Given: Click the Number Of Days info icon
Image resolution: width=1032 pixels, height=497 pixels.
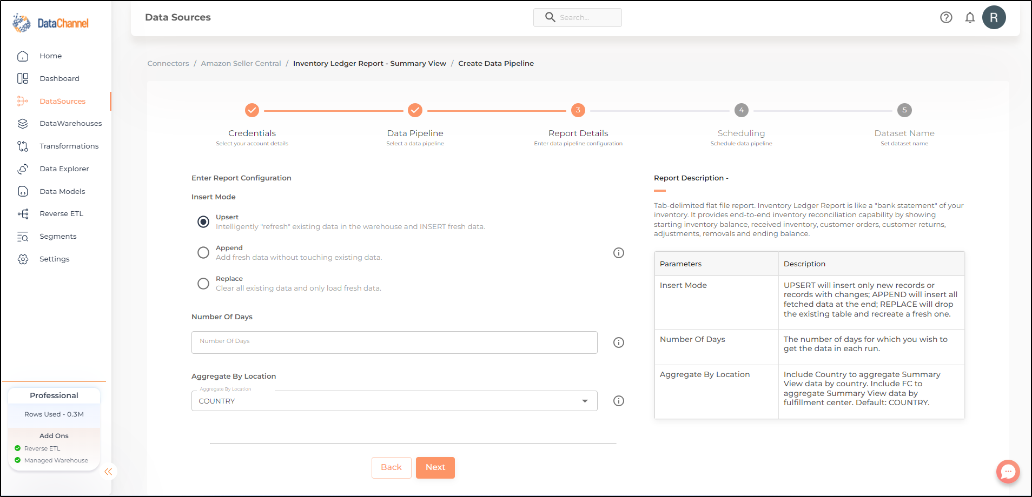Looking at the screenshot, I should click(x=619, y=342).
